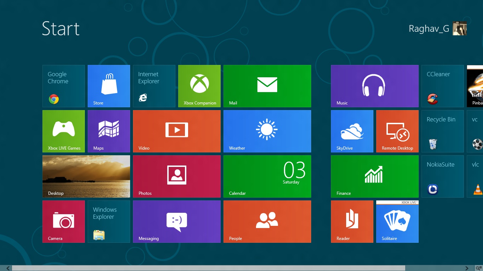Open the Finance tile

tap(375, 176)
